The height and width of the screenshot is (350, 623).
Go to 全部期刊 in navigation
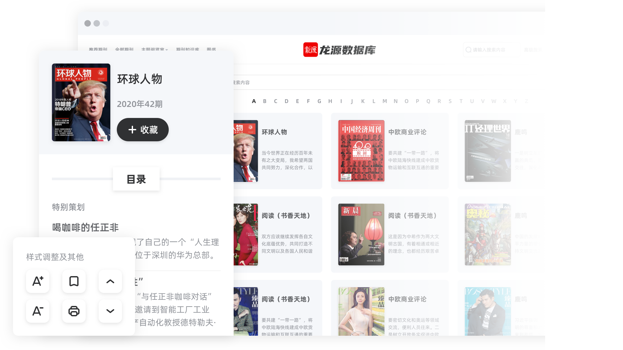click(x=124, y=50)
